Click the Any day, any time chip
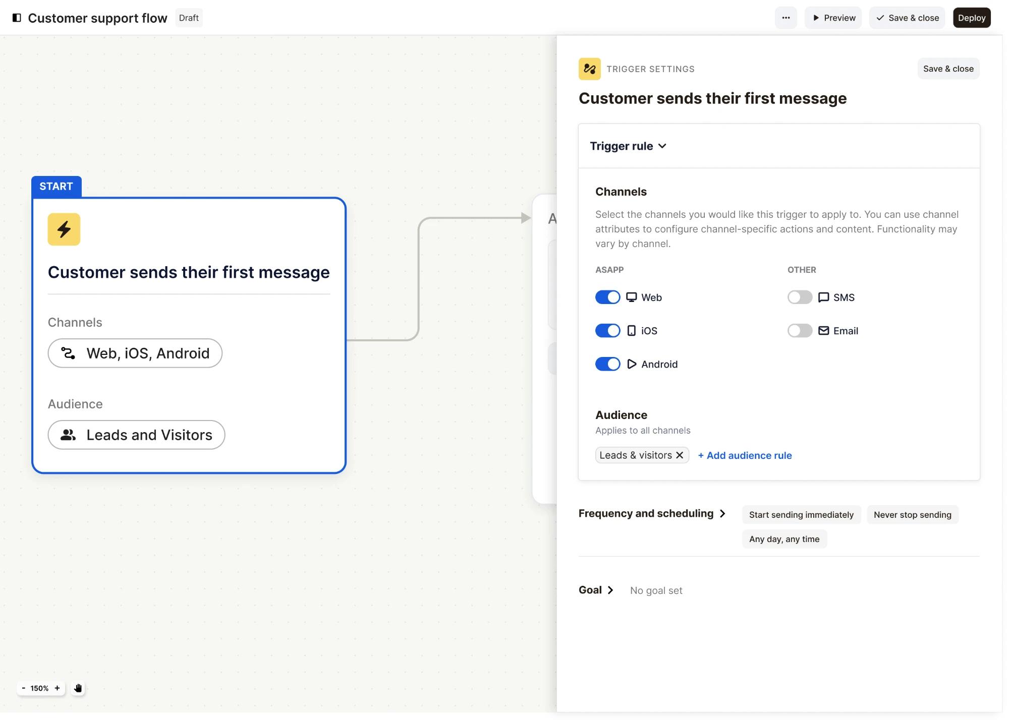 click(x=784, y=539)
